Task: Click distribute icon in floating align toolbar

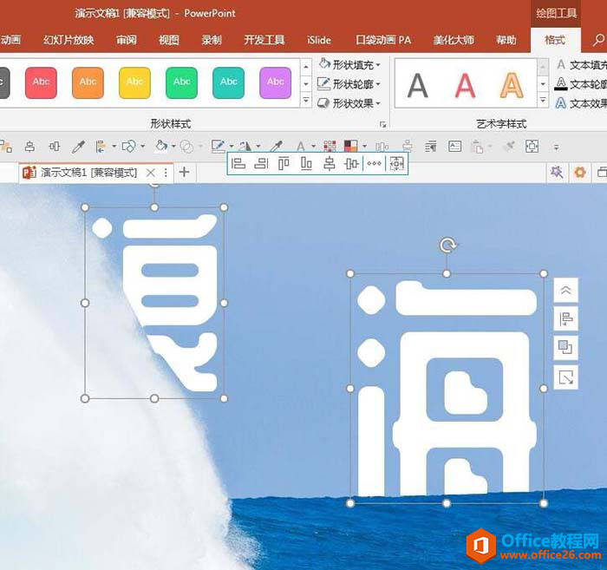Action: [x=374, y=164]
